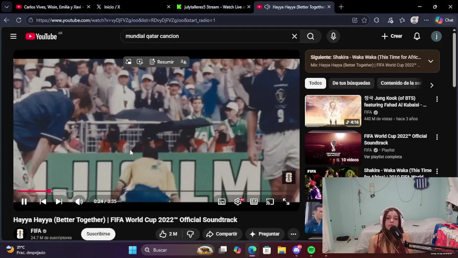Click the video-with-sparkle overlay icon next to Resumir
Viewport: 458px width, 258px height.
tap(140, 62)
